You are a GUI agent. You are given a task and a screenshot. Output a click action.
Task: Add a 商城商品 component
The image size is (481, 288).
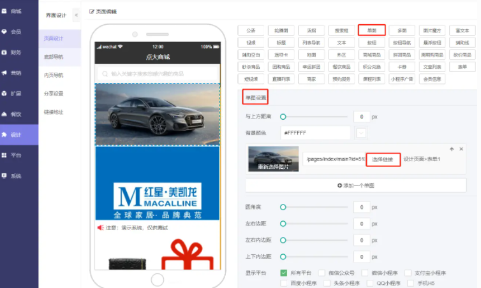(x=372, y=55)
